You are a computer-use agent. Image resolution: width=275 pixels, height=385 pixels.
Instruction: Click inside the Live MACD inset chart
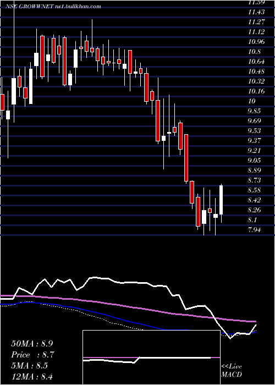[151, 358]
